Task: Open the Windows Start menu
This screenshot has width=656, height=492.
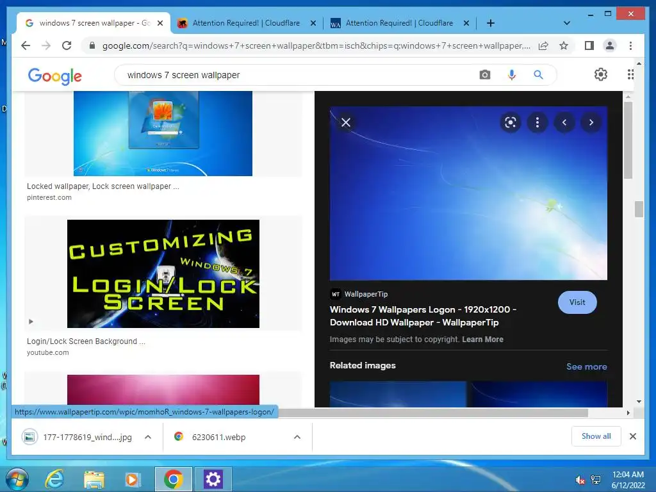Action: (x=17, y=479)
